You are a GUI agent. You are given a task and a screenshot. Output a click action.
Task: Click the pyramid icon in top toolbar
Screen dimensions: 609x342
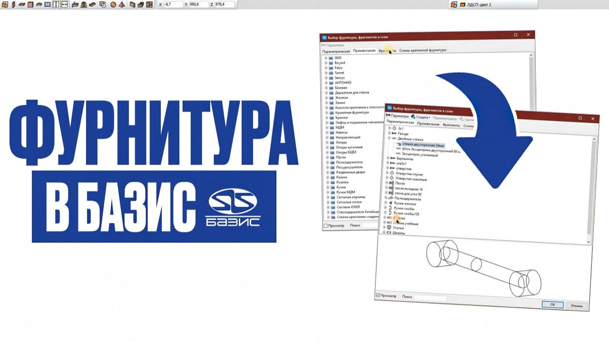[x=122, y=4]
